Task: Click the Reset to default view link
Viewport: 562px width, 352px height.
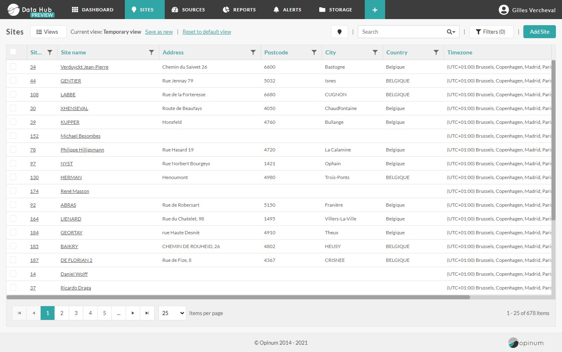Action: pyautogui.click(x=207, y=32)
